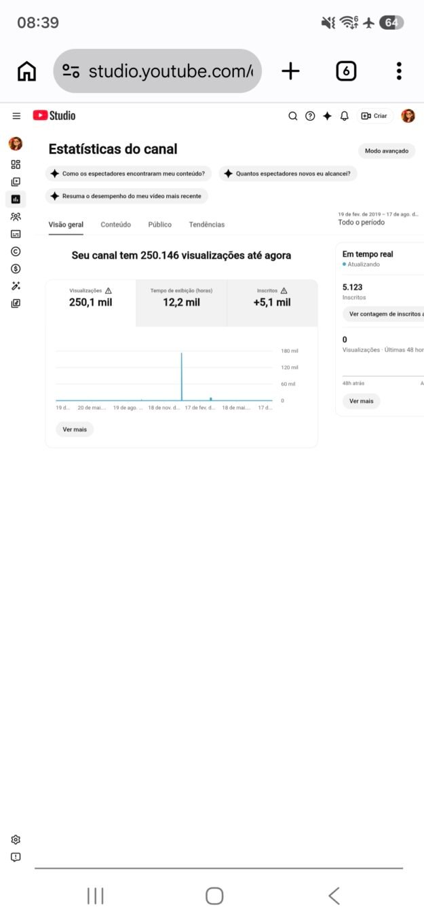424x922 pixels.
Task: Open Community icon in the sidebar
Action: (x=16, y=216)
